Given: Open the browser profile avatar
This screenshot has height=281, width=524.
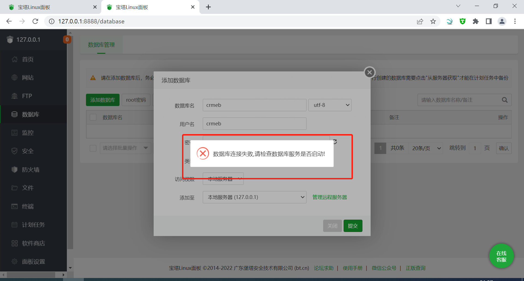Looking at the screenshot, I should point(502,21).
